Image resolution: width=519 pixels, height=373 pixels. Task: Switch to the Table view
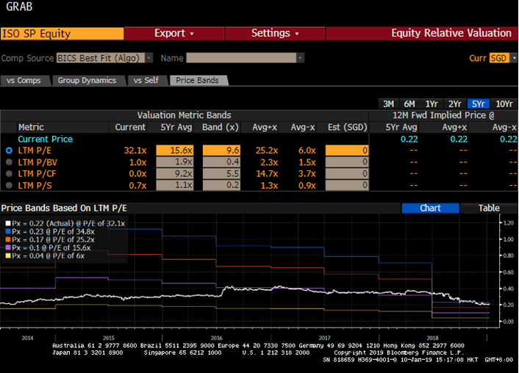pyautogui.click(x=489, y=208)
